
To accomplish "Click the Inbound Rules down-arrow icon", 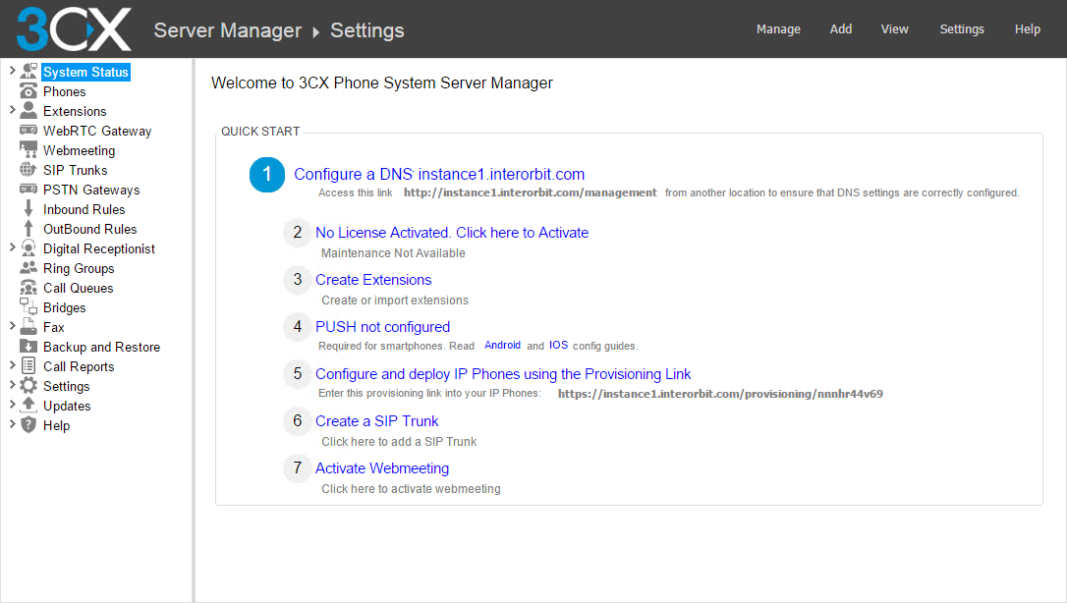I will pos(28,209).
